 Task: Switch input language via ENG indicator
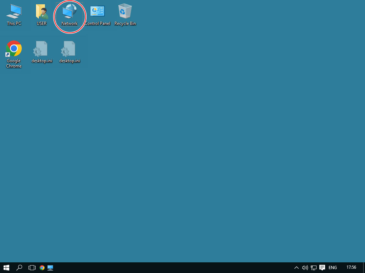coord(333,268)
